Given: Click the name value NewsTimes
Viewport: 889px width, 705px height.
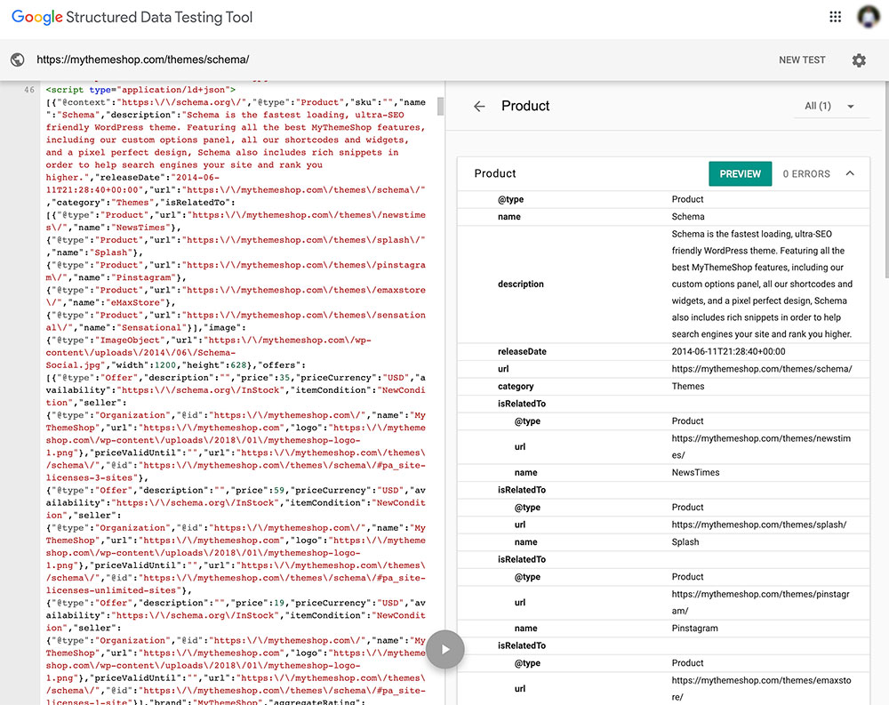Looking at the screenshot, I should tap(695, 472).
